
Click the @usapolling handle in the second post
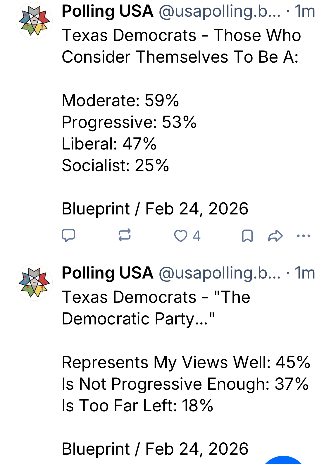pos(219,273)
